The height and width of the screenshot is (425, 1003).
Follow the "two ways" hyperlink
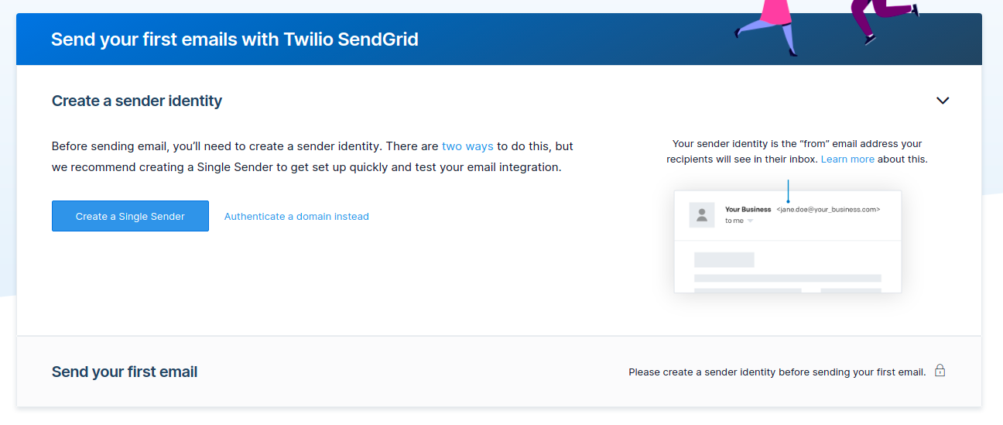[x=467, y=146]
